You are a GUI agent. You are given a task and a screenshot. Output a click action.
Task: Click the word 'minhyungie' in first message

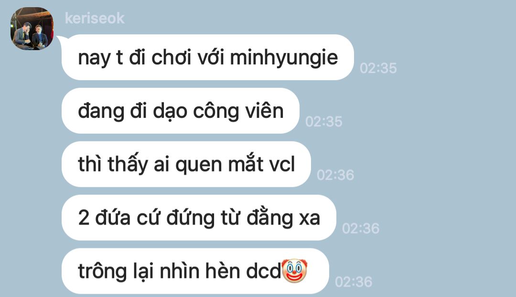284,58
